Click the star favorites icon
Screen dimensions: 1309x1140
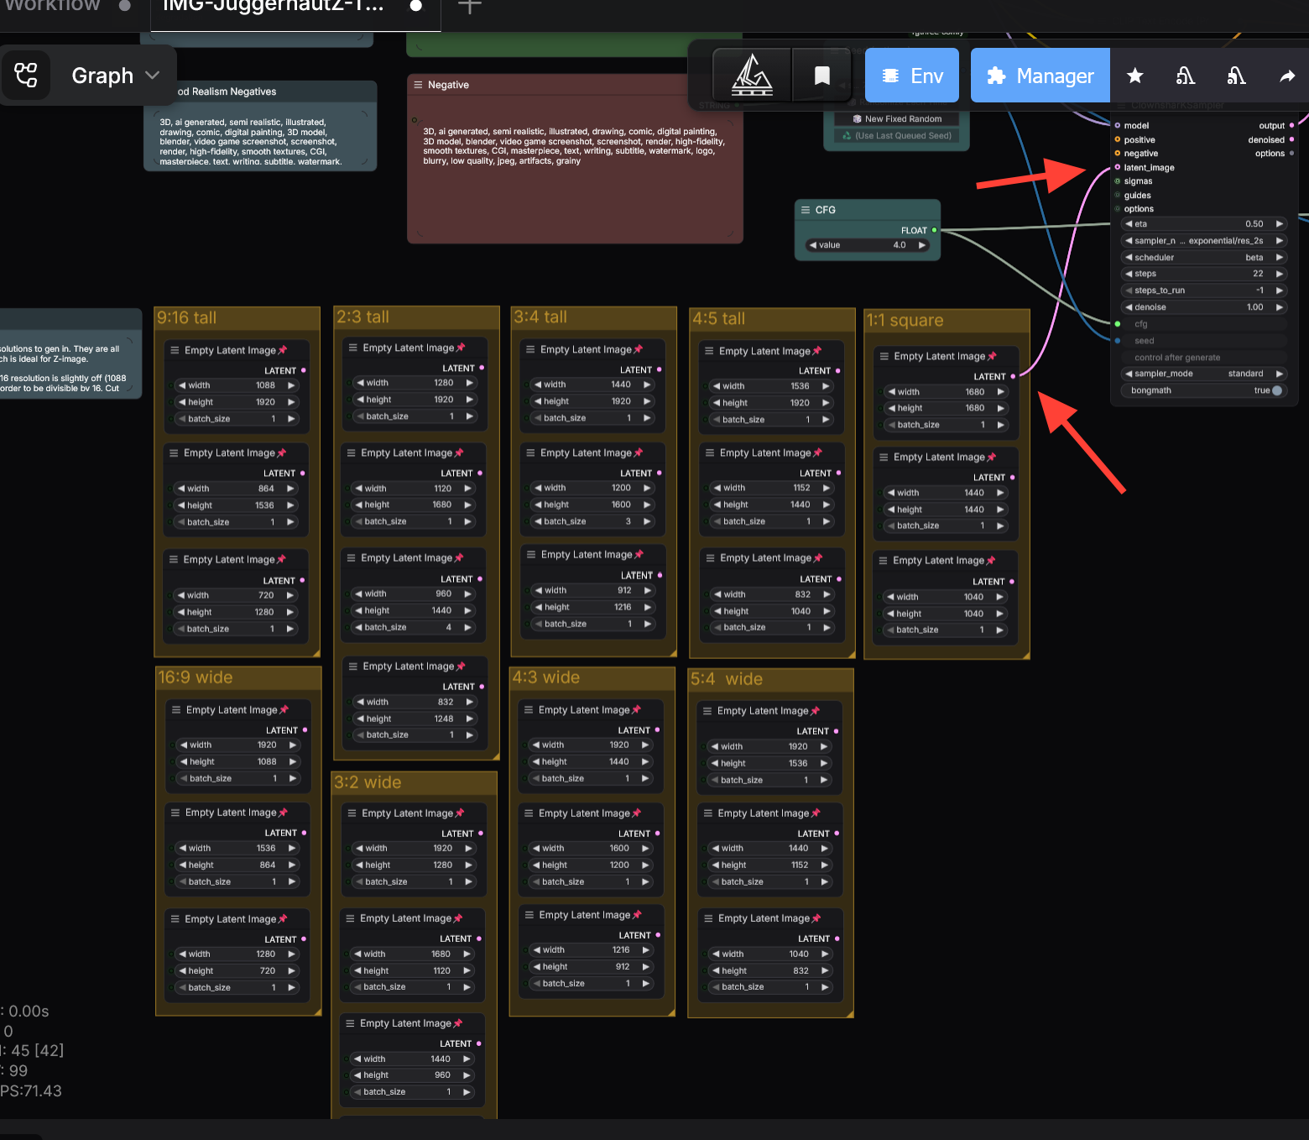[x=1134, y=76]
